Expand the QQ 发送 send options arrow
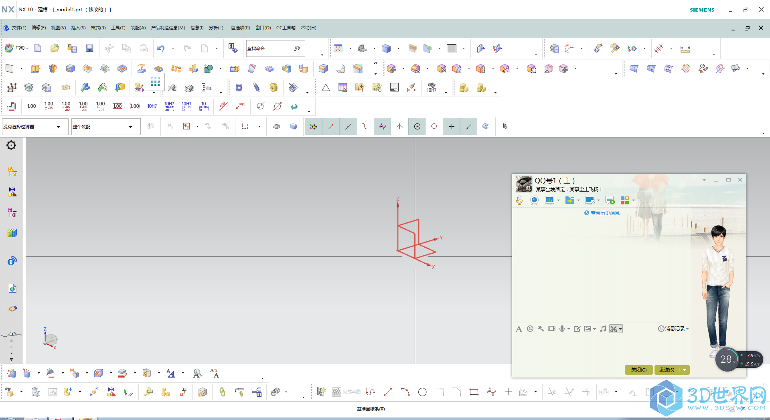770x420 pixels. coord(685,370)
